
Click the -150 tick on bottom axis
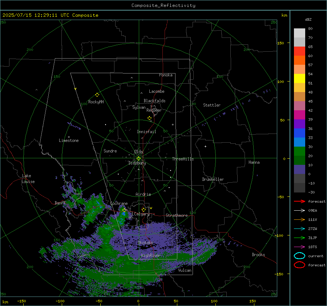pyautogui.click(x=21, y=301)
